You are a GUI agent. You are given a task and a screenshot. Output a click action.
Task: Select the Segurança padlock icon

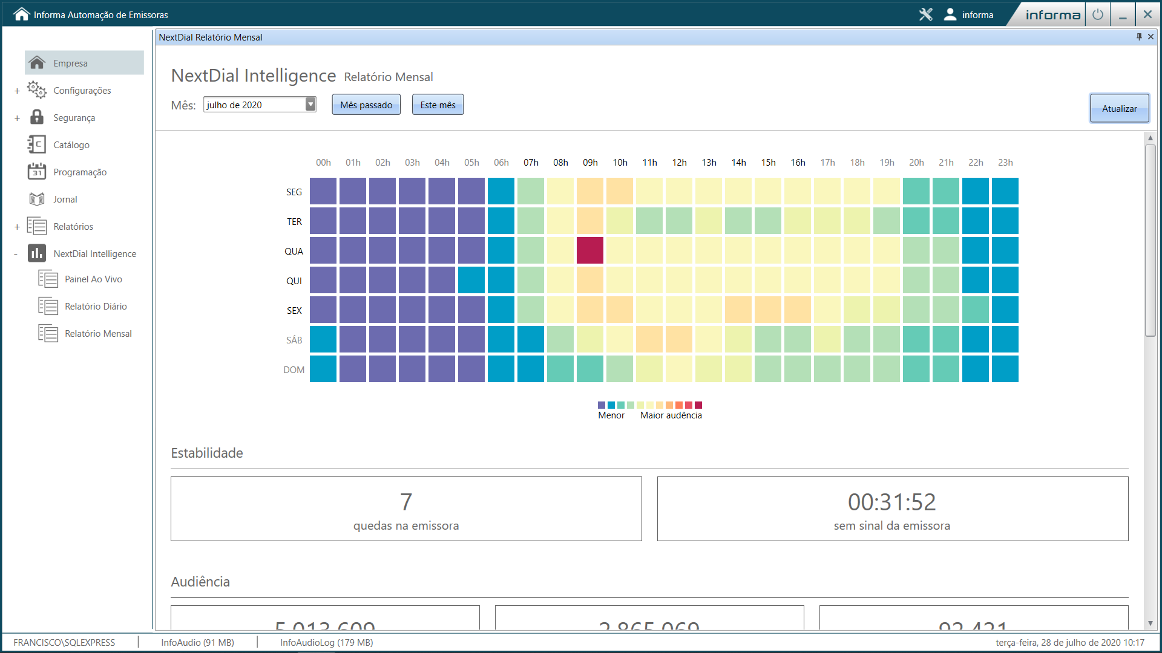coord(37,117)
